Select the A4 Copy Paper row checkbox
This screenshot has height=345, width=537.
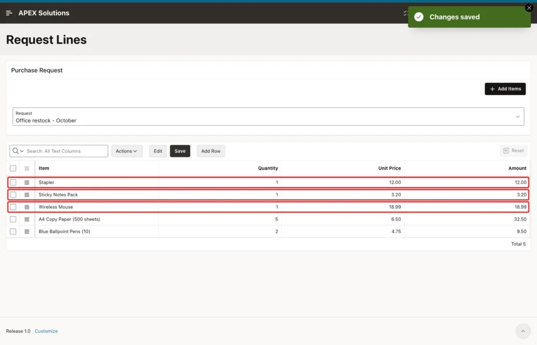click(x=13, y=219)
